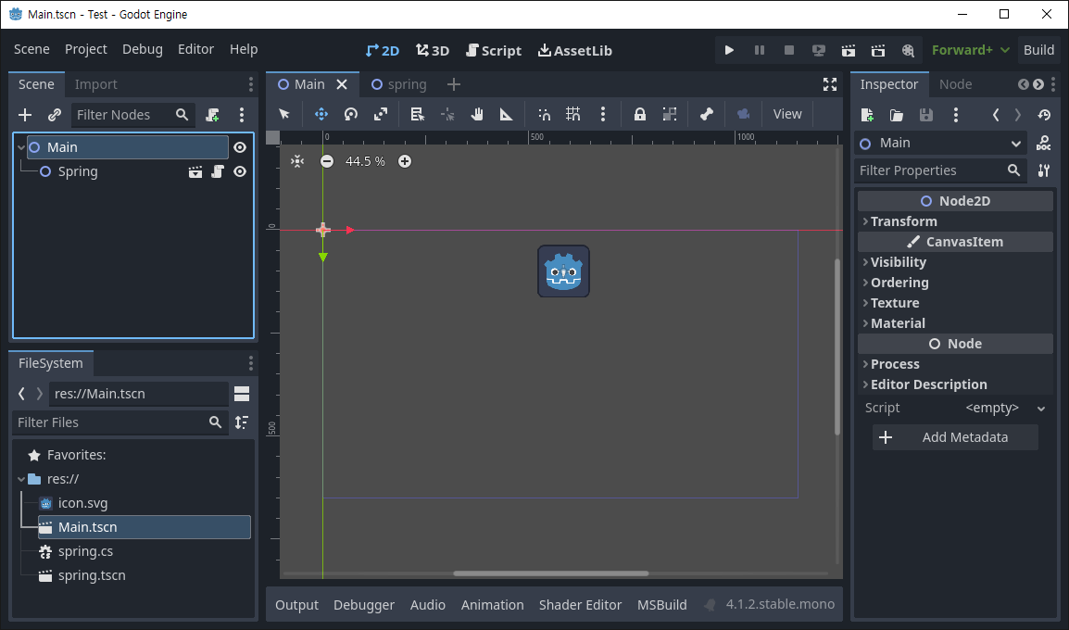Open the MSBuild bottom panel

pos(662,605)
